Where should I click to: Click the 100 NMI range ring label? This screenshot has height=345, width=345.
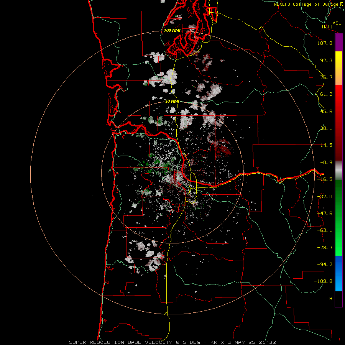(172, 30)
